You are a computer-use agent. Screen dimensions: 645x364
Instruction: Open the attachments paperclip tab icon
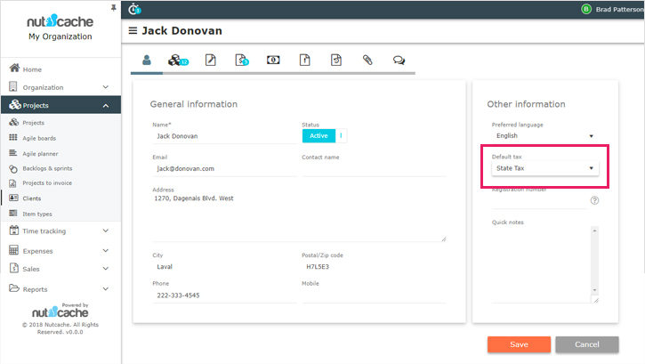[x=367, y=61]
